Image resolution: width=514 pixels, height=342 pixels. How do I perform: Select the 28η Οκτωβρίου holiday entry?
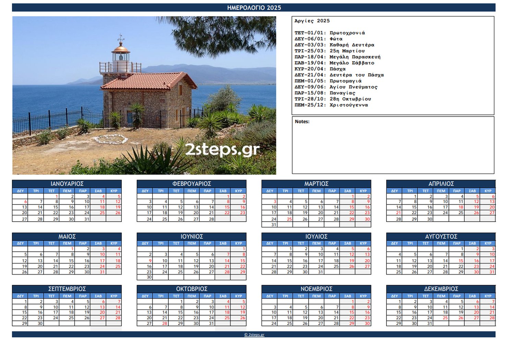click(333, 99)
